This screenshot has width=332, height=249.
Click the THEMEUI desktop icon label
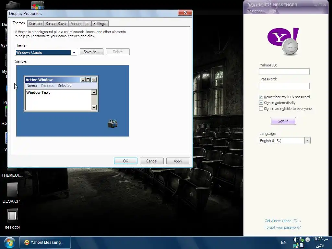click(12, 175)
